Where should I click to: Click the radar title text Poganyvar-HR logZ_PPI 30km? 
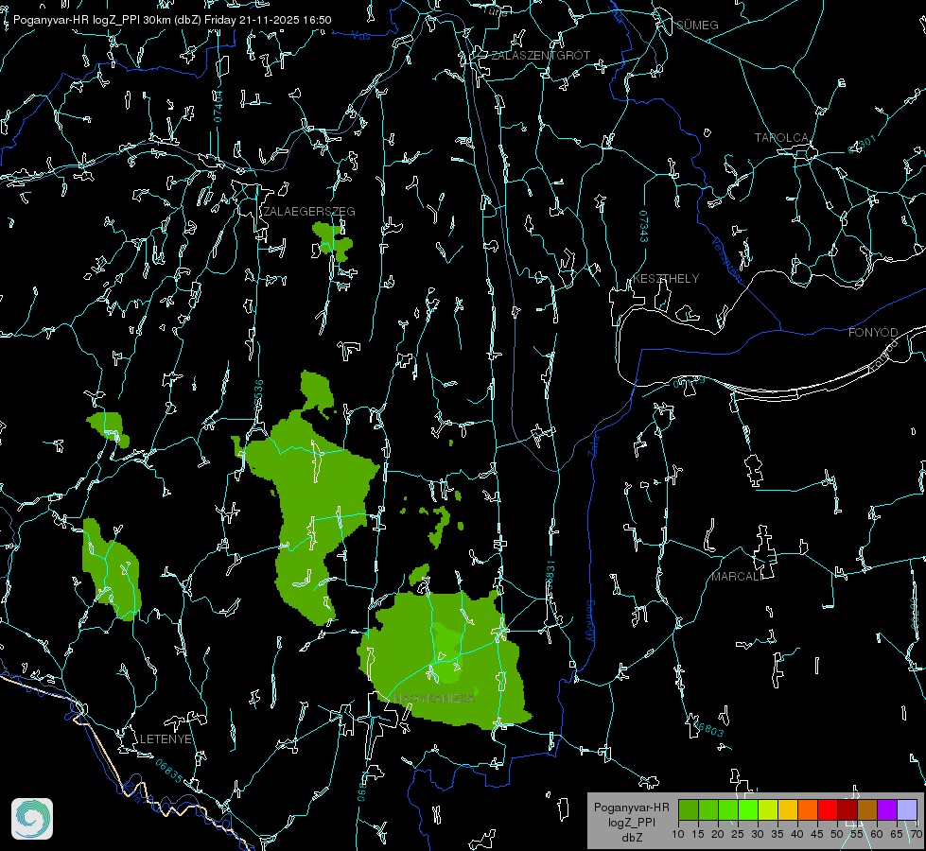(92, 20)
